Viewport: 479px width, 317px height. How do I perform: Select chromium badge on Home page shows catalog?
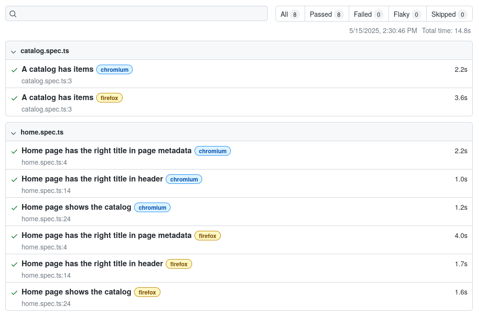152,207
